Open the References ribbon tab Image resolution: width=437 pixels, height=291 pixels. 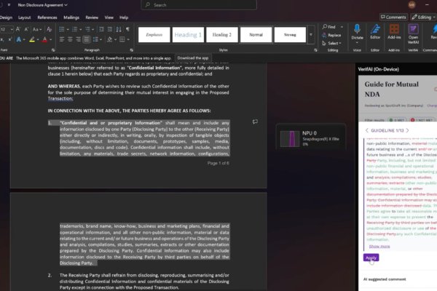point(47,17)
